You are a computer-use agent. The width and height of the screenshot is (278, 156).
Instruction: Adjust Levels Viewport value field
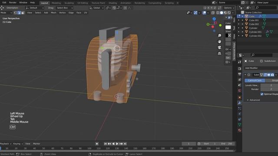(x=269, y=85)
